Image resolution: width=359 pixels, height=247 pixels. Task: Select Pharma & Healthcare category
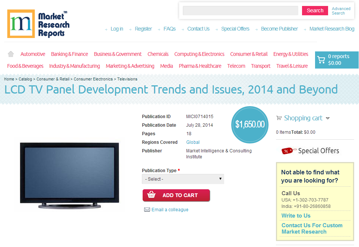(200, 66)
